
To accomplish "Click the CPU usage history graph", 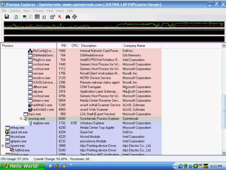I will [x=114, y=24].
